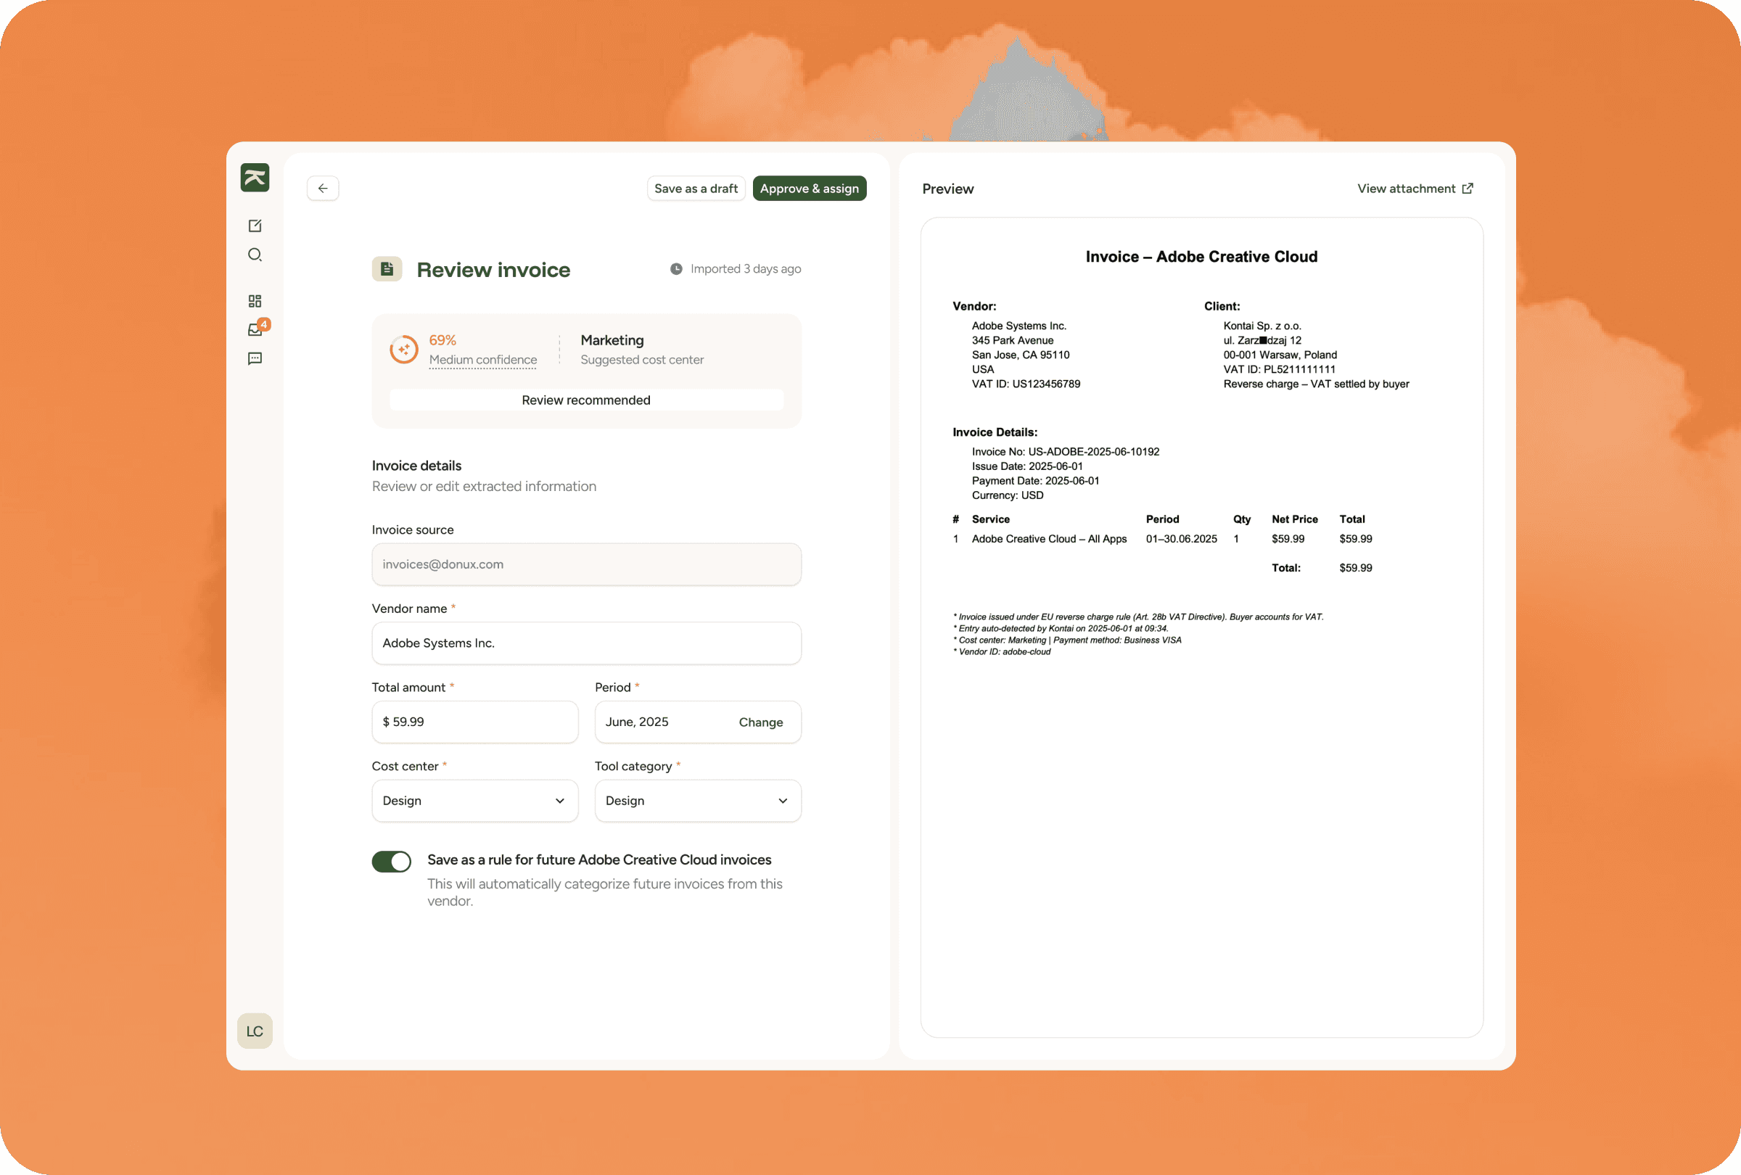Open View attachment link
The image size is (1741, 1175).
1415,189
